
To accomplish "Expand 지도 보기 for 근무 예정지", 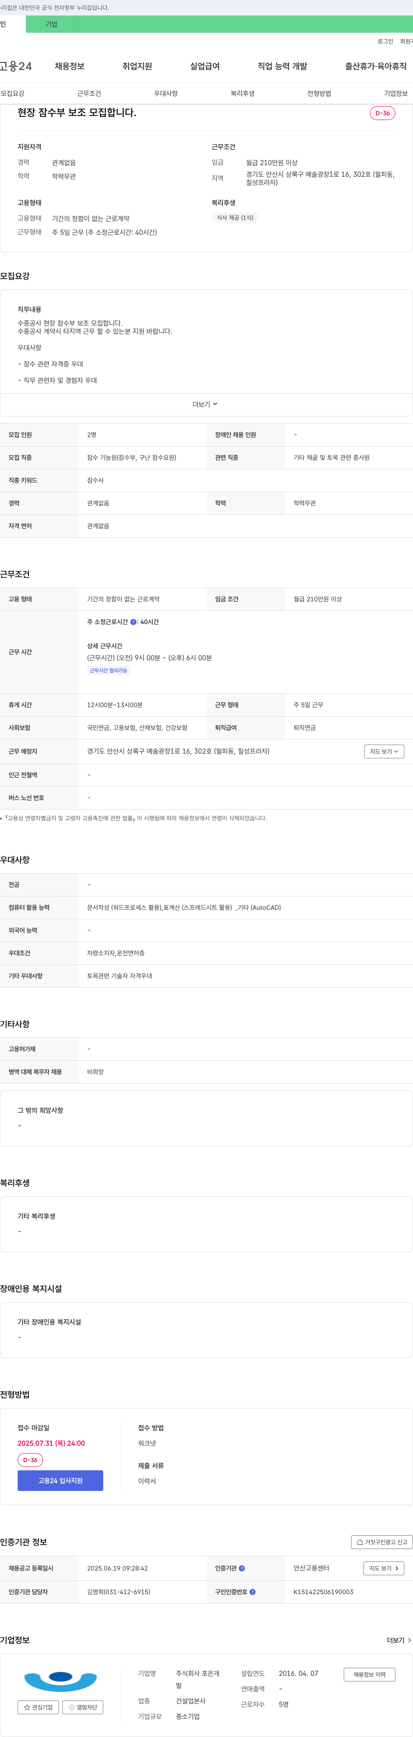I will pos(384,751).
